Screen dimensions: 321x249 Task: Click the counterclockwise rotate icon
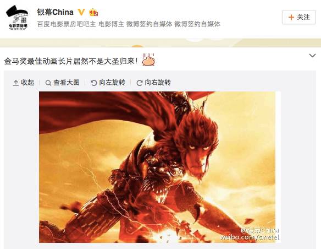coord(93,83)
